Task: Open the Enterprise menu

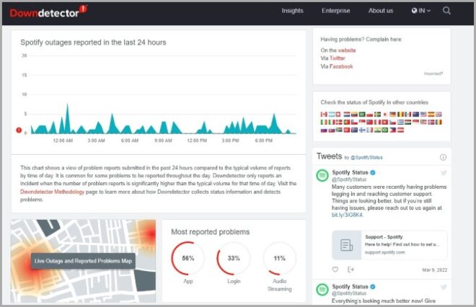Action: coord(336,11)
